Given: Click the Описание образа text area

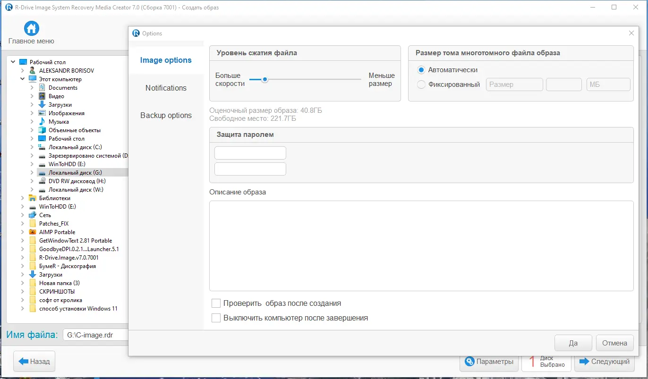Looking at the screenshot, I should pyautogui.click(x=421, y=245).
